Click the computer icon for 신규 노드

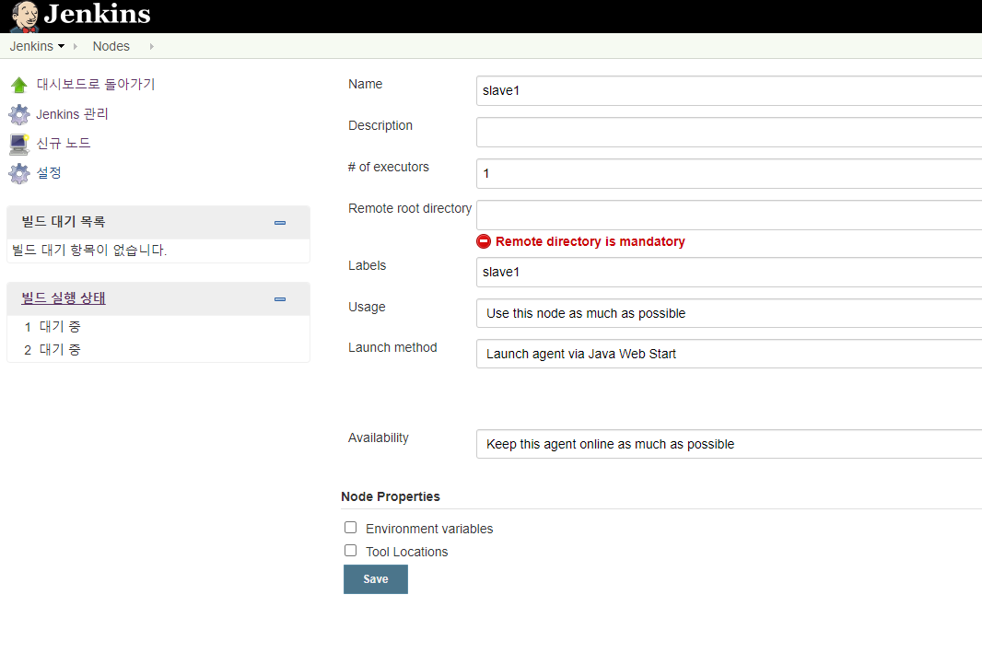coord(18,144)
